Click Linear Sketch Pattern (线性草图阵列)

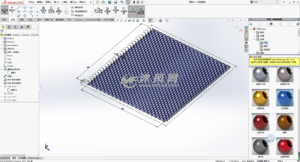click(x=79, y=11)
